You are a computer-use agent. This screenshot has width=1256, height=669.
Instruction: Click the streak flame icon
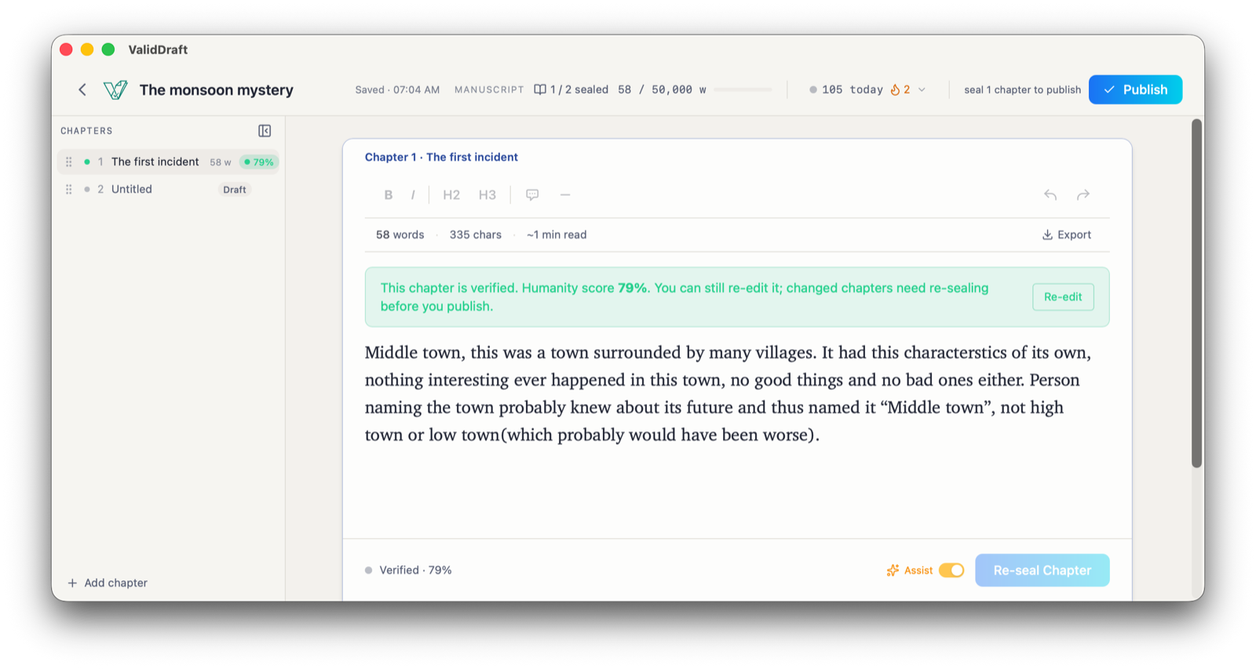tap(895, 89)
